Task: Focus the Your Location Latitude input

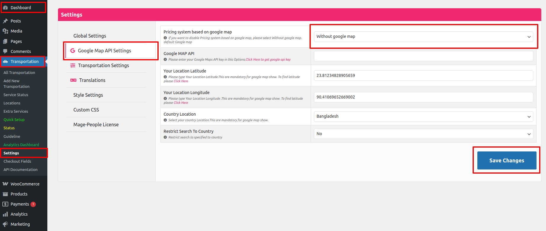Action: 423,76
